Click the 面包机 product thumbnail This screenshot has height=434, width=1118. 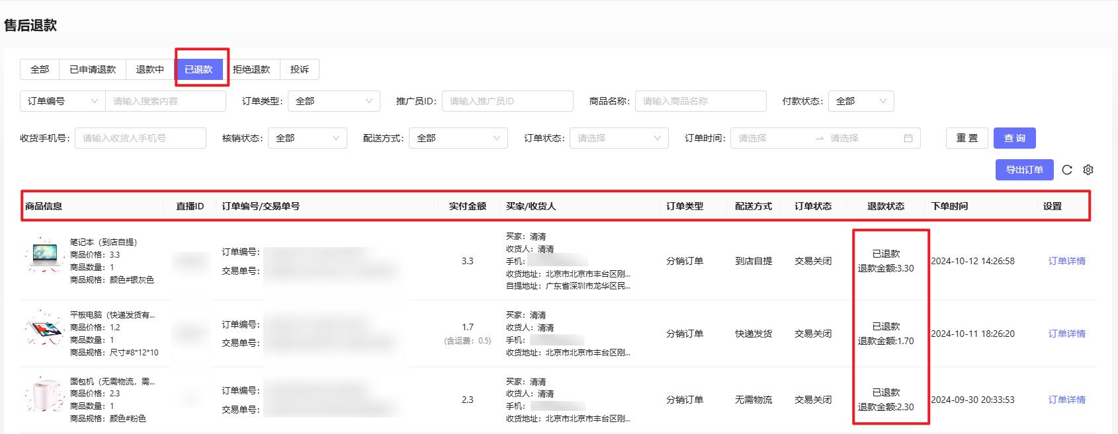[x=44, y=394]
